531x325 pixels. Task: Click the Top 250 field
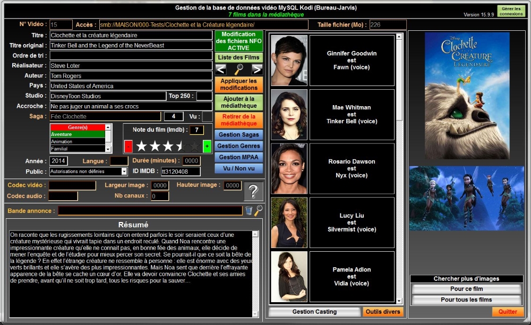[204, 96]
